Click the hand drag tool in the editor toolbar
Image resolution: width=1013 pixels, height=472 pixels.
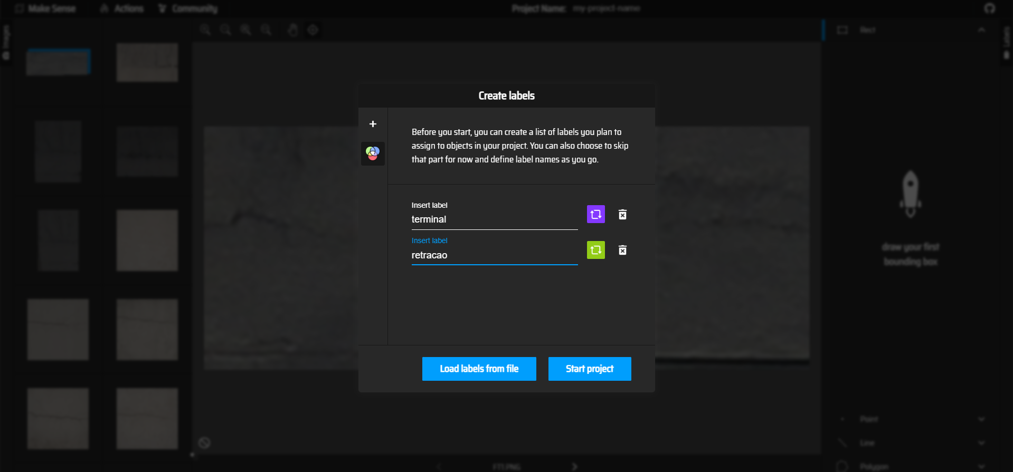coord(293,30)
